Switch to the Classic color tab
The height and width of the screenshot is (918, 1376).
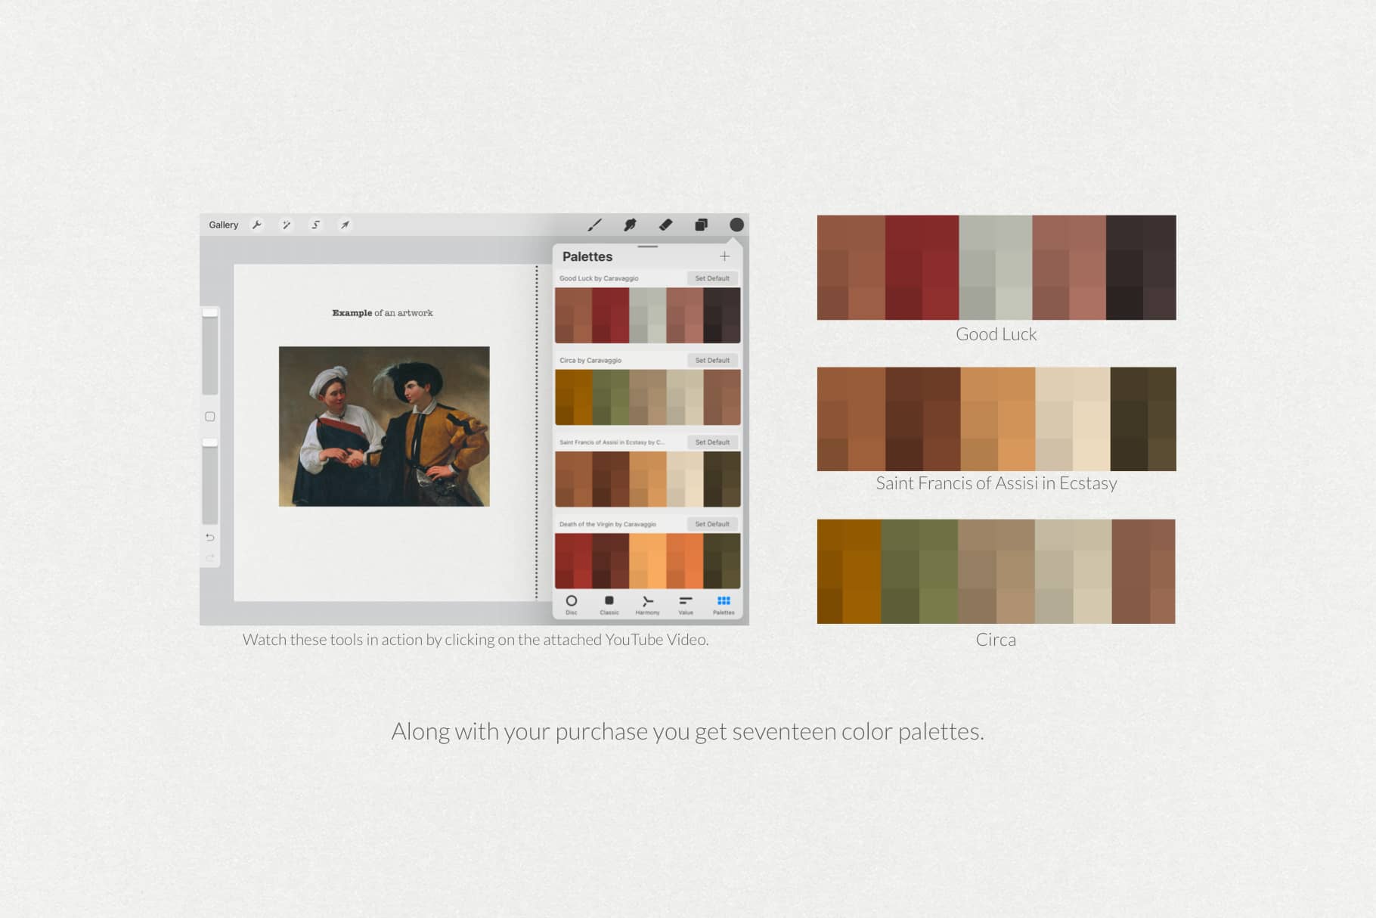[x=609, y=604]
